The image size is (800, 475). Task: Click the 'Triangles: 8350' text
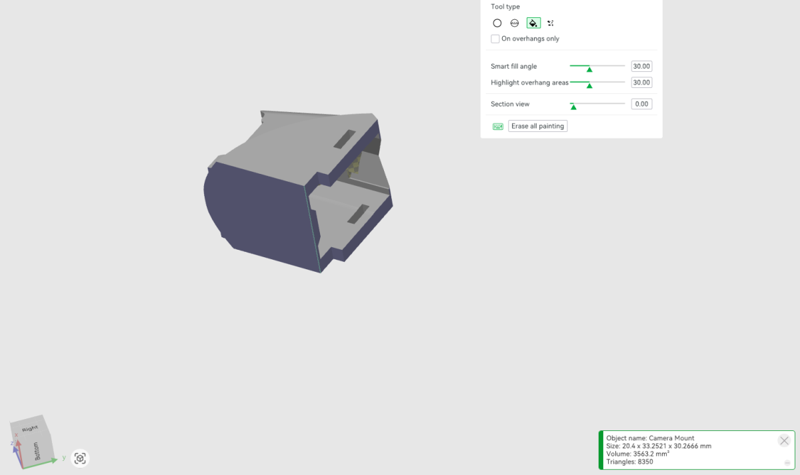click(x=629, y=462)
